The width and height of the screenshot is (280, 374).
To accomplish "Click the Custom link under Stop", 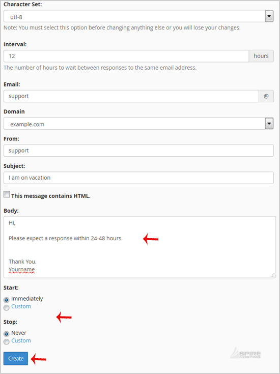I will point(21,340).
